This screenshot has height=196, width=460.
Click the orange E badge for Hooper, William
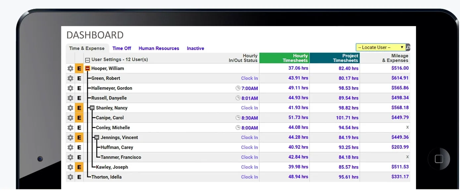tap(79, 69)
